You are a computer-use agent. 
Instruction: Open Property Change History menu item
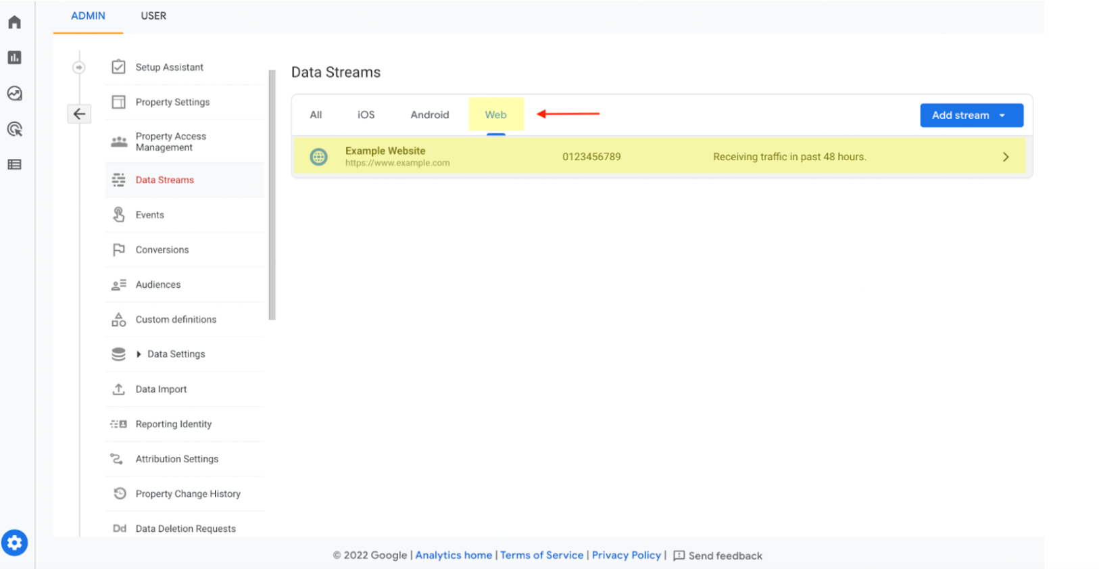[185, 494]
